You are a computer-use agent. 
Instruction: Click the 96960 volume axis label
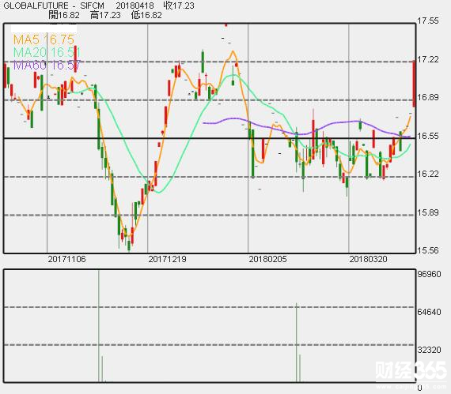click(x=429, y=274)
